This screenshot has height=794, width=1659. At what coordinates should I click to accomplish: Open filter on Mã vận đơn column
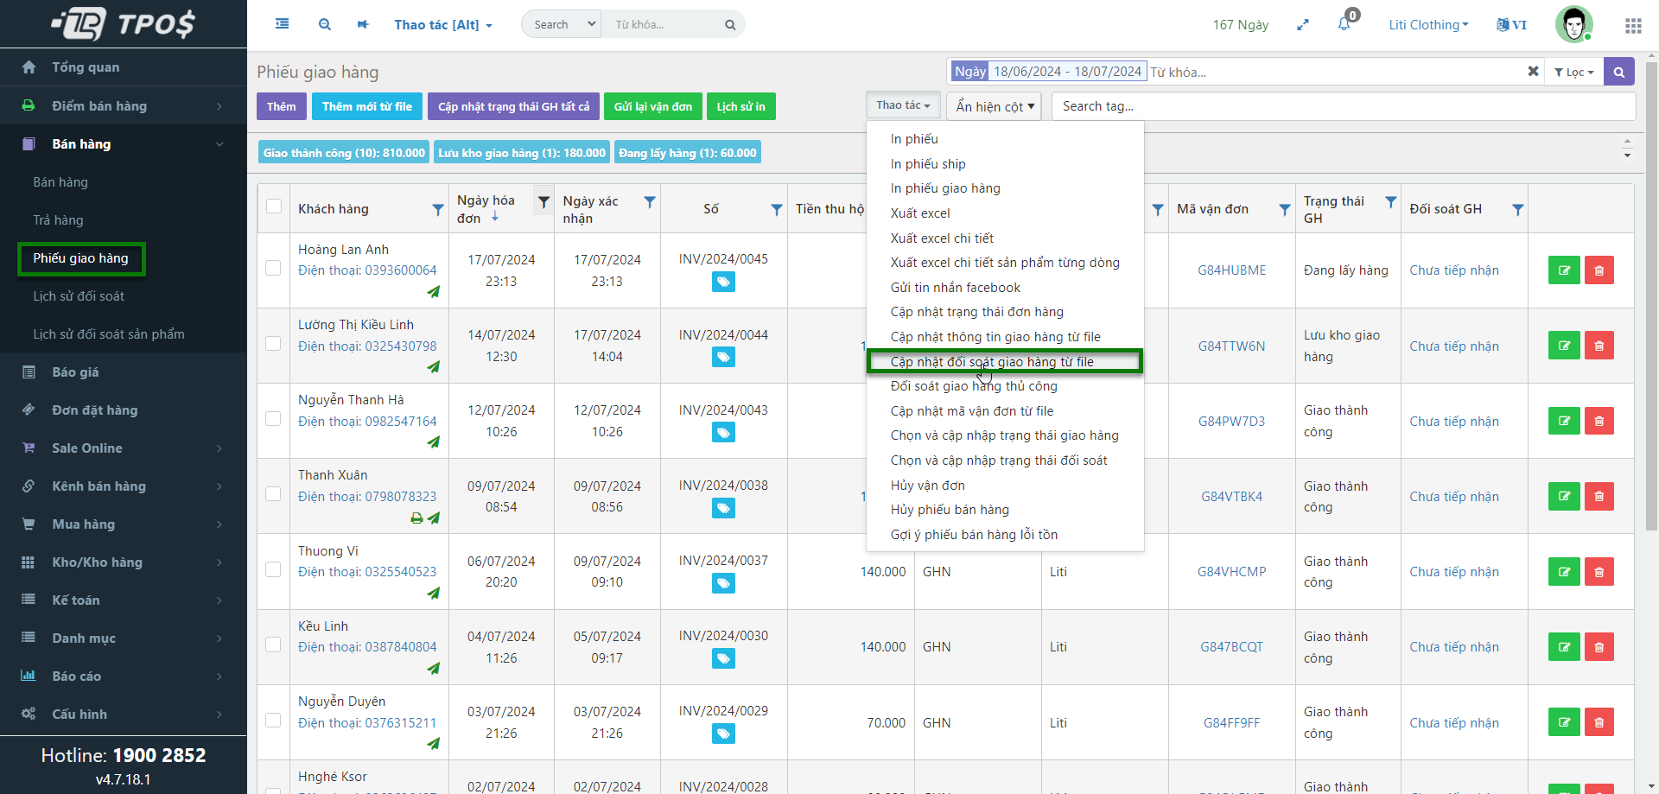pyautogui.click(x=1285, y=209)
